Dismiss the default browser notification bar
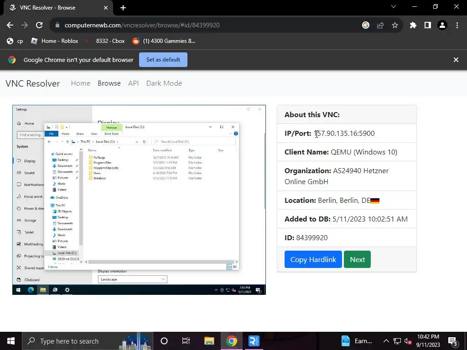The height and width of the screenshot is (350, 467). pyautogui.click(x=456, y=60)
